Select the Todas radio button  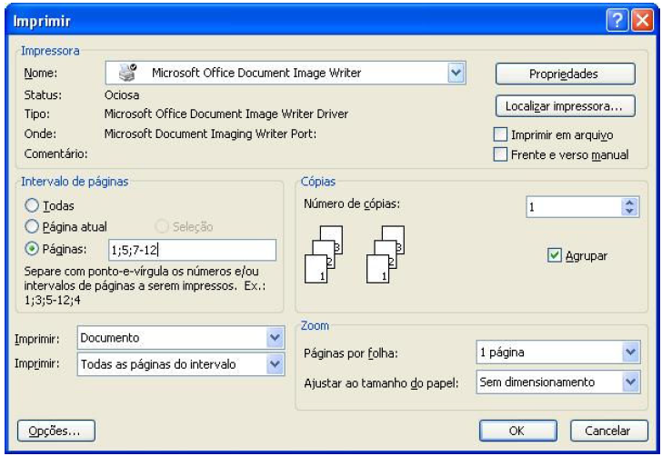pos(32,206)
